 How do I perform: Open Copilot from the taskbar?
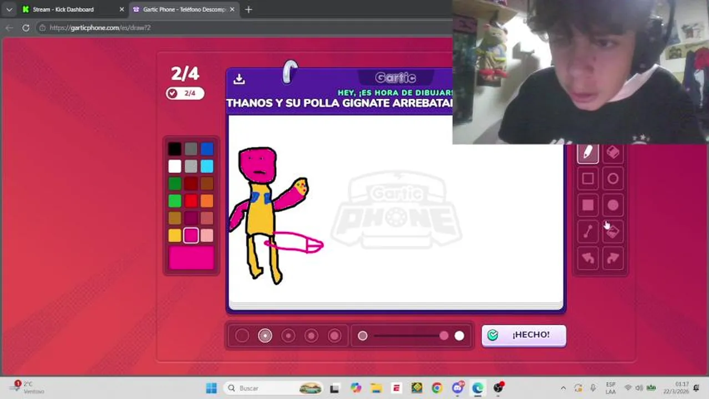(x=356, y=388)
